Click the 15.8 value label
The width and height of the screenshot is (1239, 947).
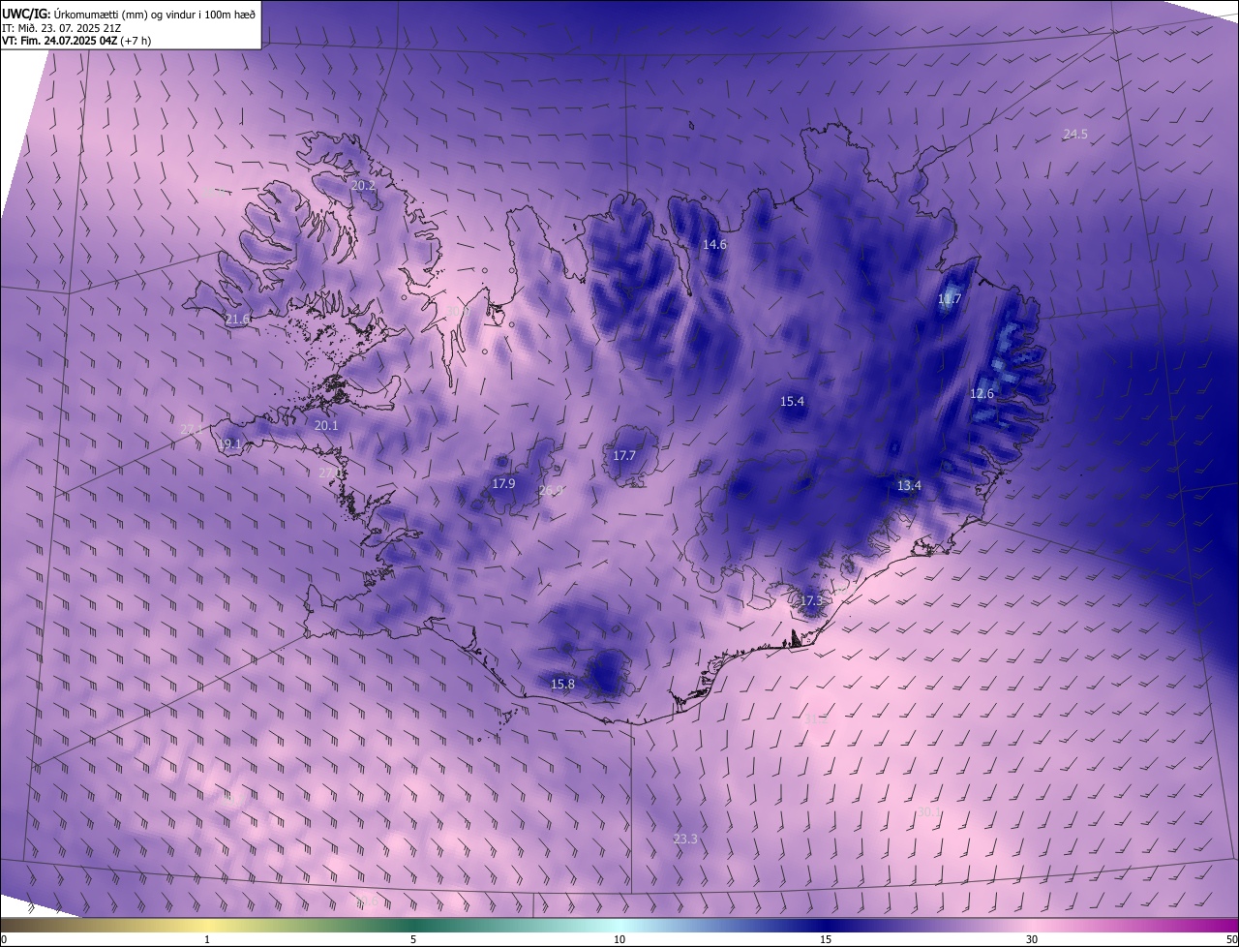click(x=562, y=685)
